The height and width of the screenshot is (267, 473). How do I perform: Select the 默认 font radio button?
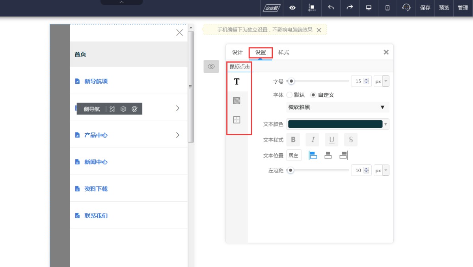pyautogui.click(x=289, y=95)
